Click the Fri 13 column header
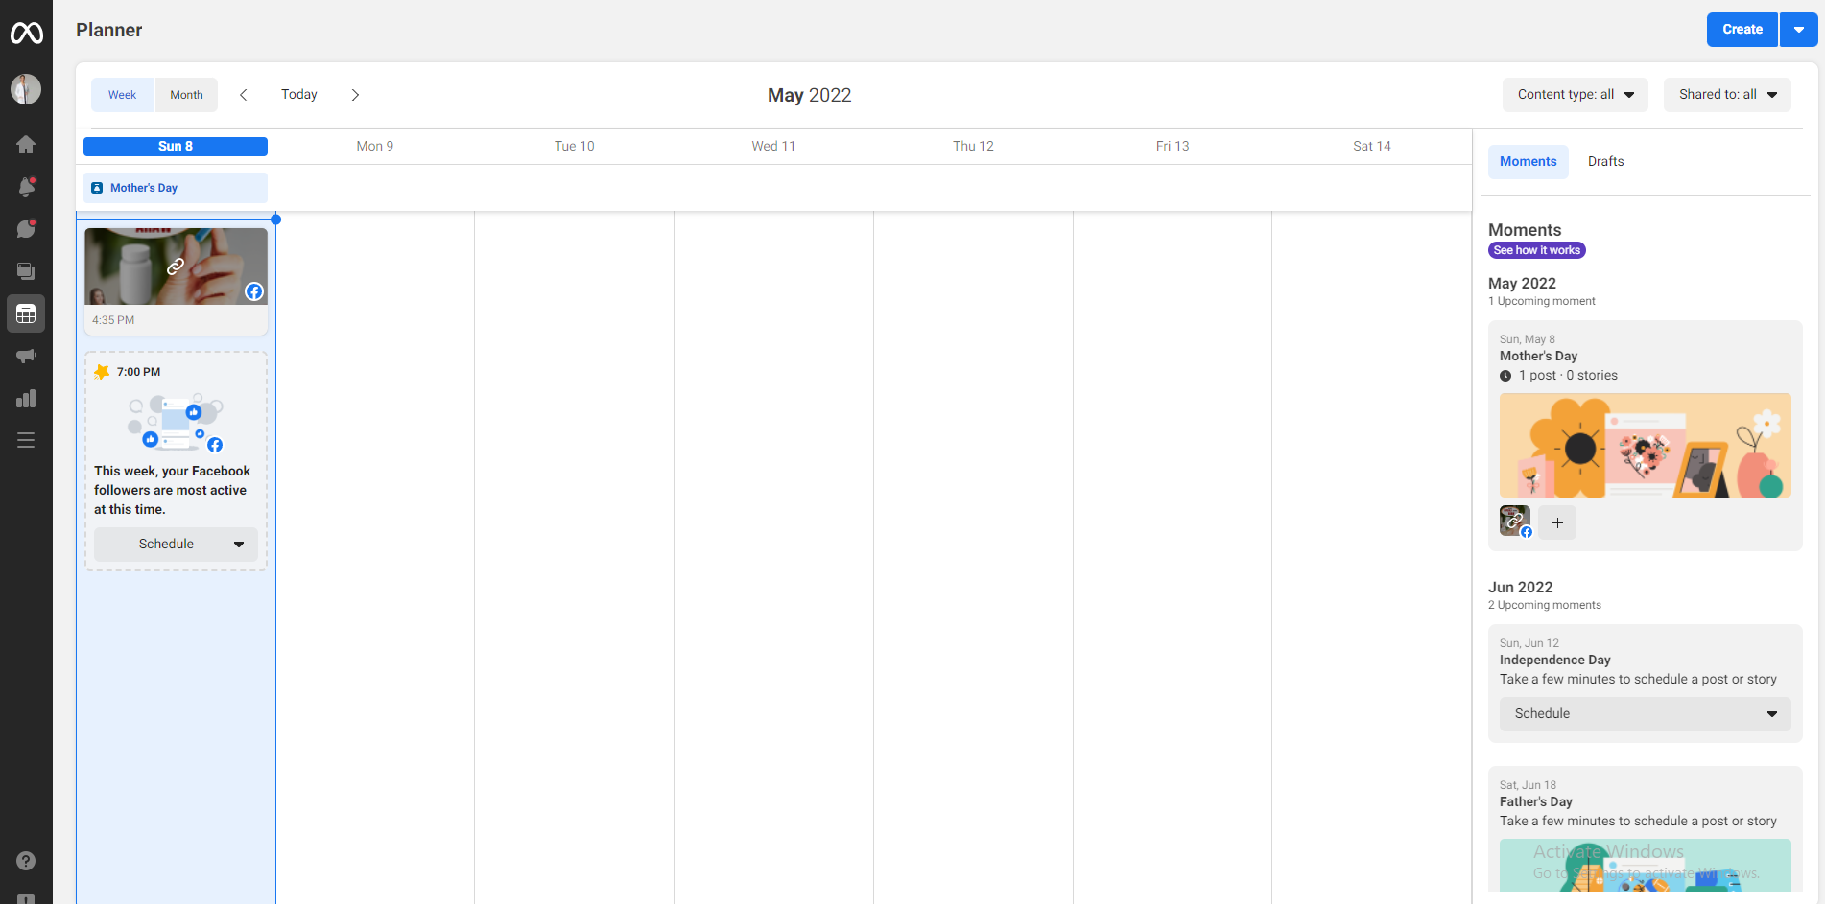Viewport: 1825px width, 904px height. point(1173,147)
